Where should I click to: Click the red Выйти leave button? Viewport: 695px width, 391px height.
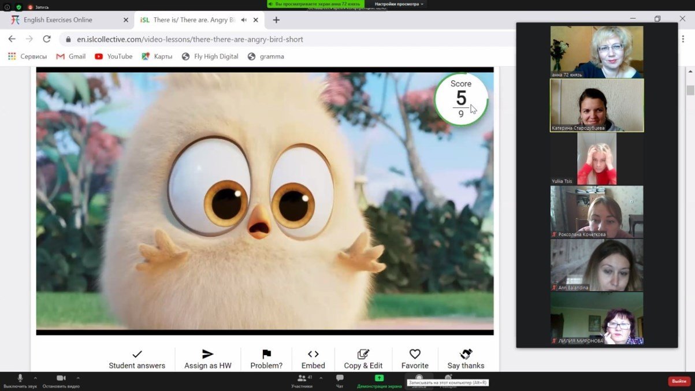(679, 381)
